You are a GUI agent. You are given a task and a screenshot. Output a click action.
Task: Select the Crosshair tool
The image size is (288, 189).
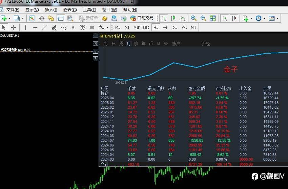click(13, 27)
